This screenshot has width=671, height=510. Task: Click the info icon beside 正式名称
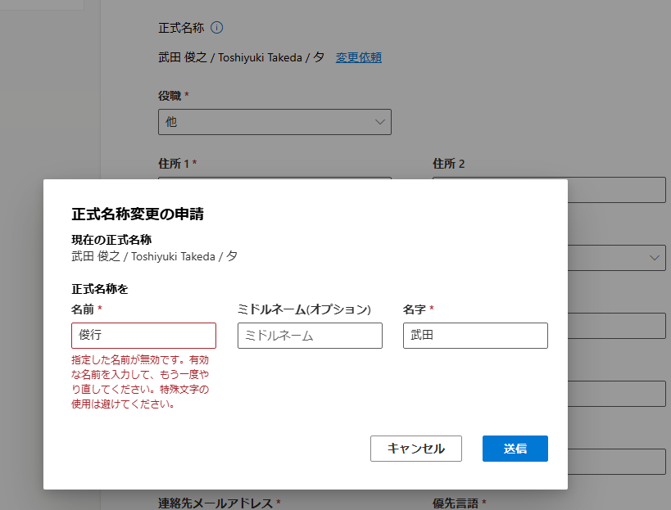(x=217, y=28)
